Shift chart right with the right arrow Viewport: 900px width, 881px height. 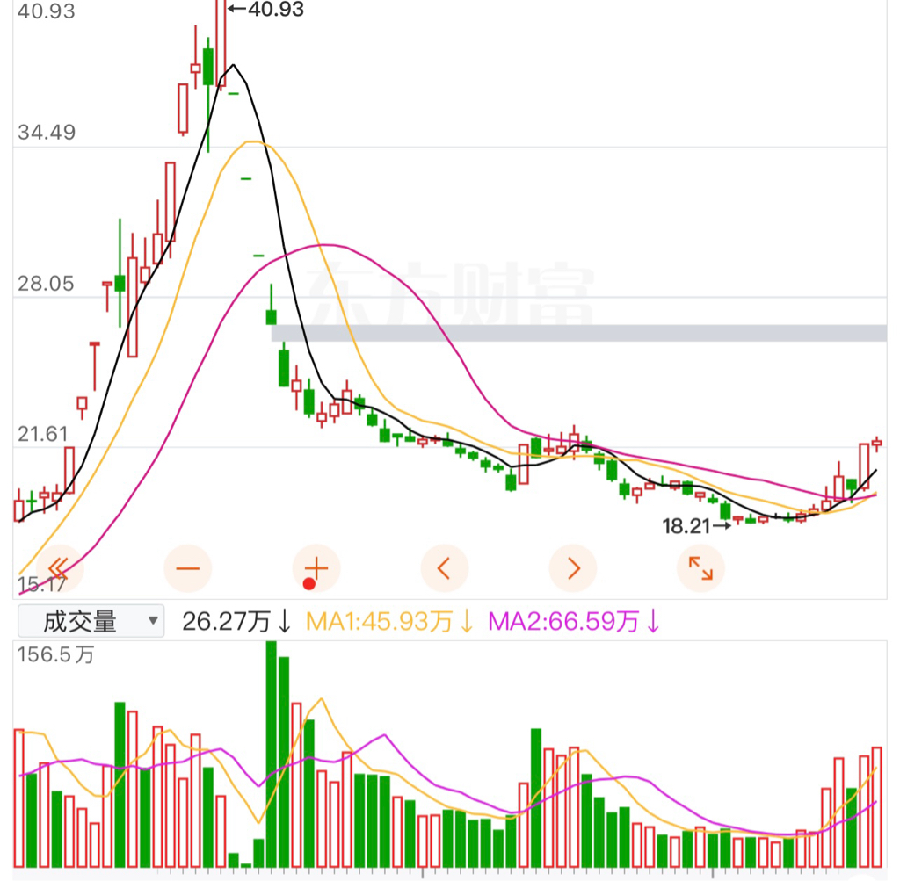573,568
